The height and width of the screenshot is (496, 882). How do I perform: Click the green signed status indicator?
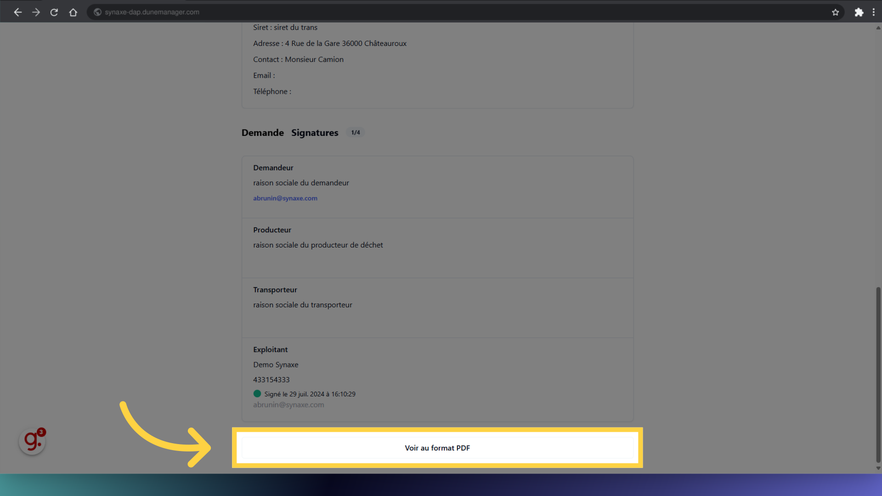click(x=257, y=394)
